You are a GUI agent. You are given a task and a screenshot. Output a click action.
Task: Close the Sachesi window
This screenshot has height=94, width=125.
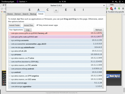pos(104,6)
